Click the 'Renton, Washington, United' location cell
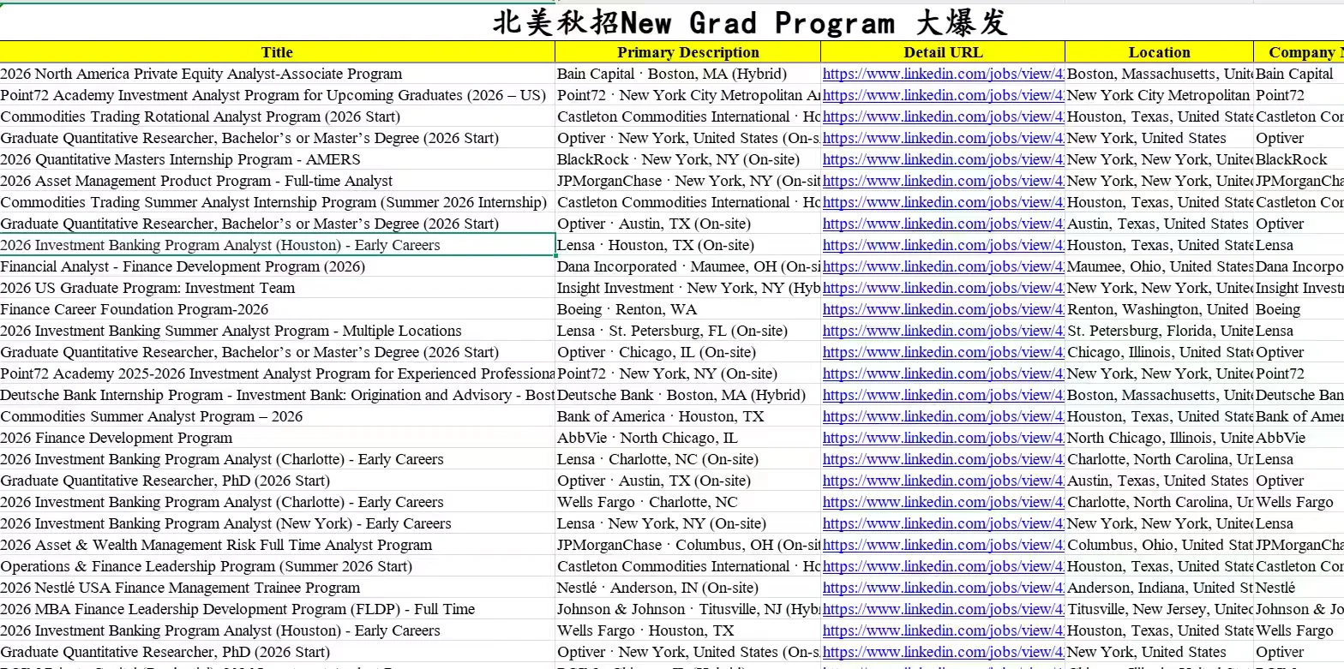This screenshot has width=1344, height=669. point(1158,310)
